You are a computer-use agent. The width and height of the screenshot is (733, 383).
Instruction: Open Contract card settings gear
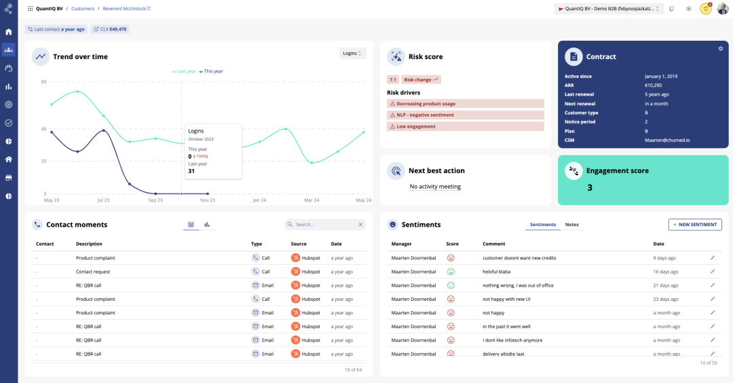[x=720, y=49]
